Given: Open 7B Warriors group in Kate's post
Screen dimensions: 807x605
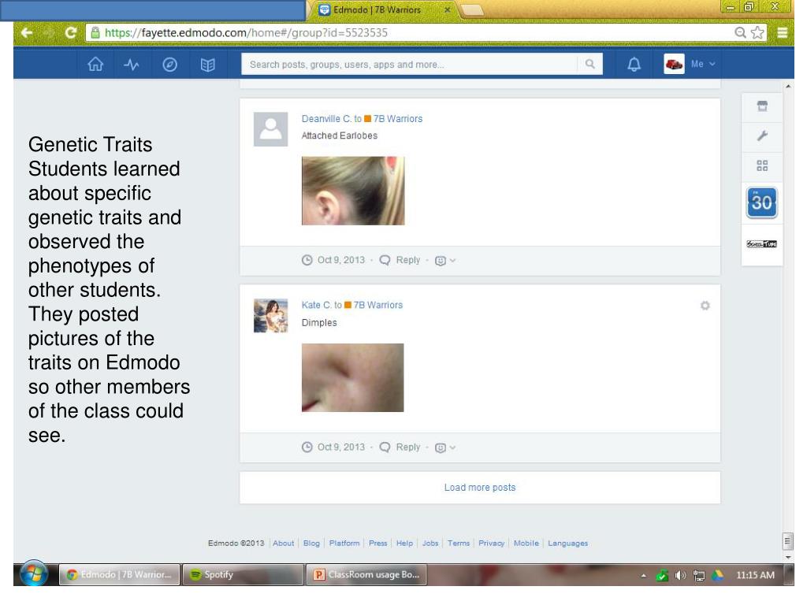Looking at the screenshot, I should point(377,305).
